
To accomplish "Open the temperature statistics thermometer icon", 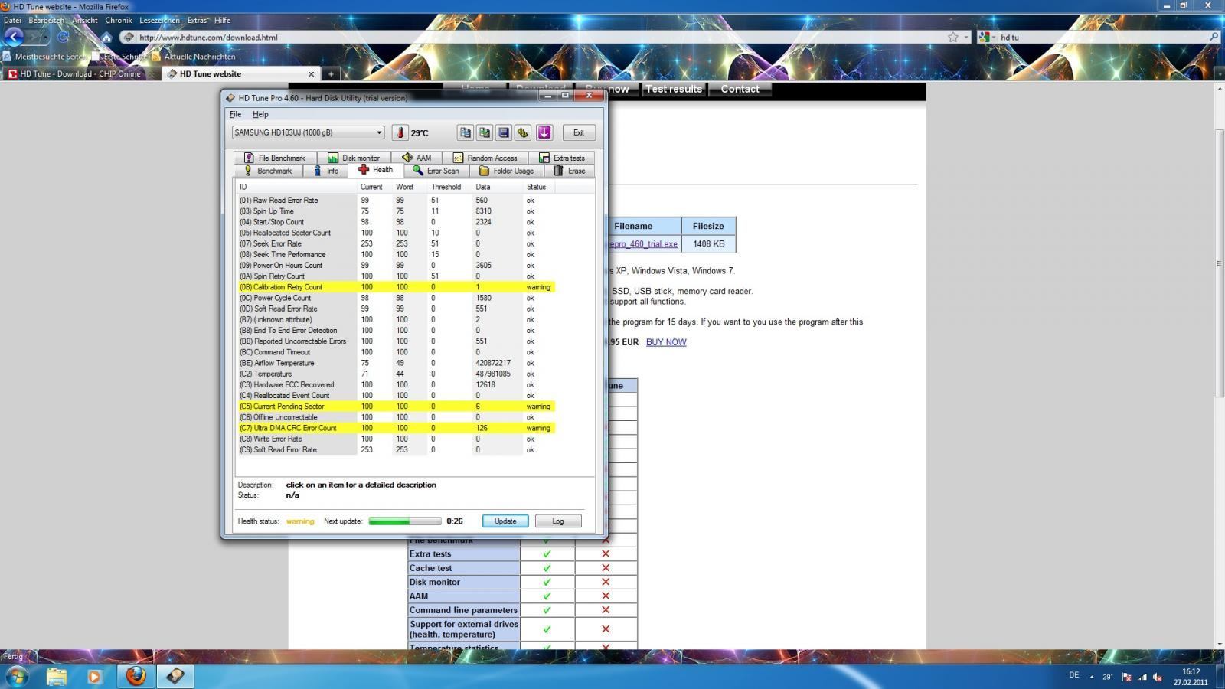I will pos(400,132).
